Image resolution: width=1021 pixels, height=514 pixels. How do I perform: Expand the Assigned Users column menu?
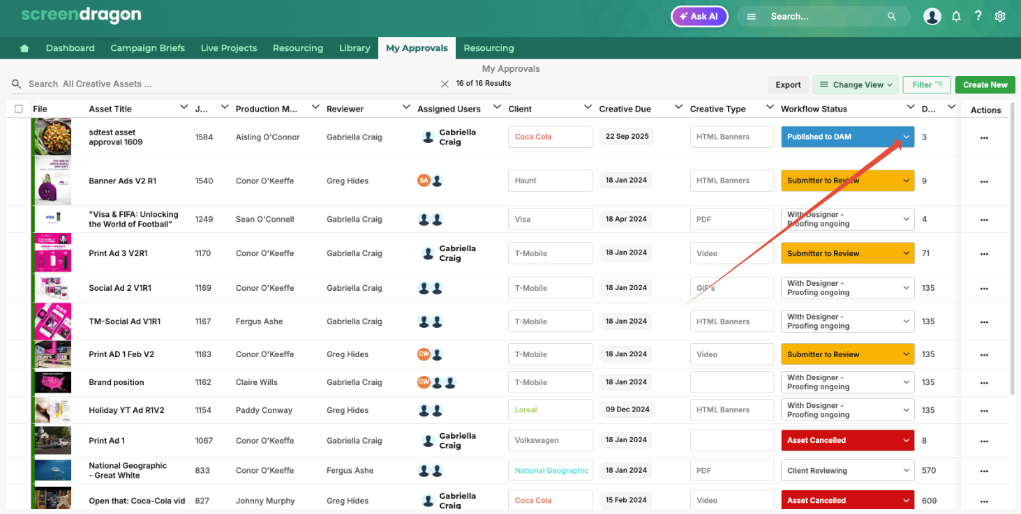click(x=497, y=107)
